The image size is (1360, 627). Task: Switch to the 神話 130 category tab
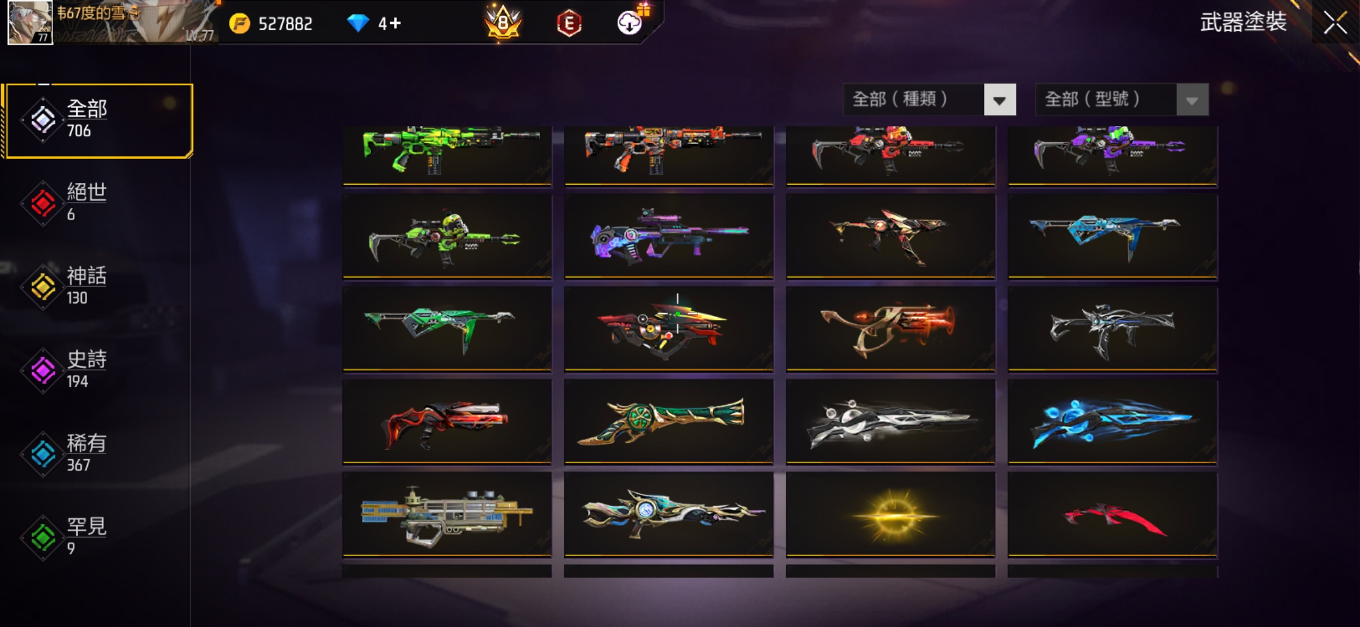tap(96, 287)
